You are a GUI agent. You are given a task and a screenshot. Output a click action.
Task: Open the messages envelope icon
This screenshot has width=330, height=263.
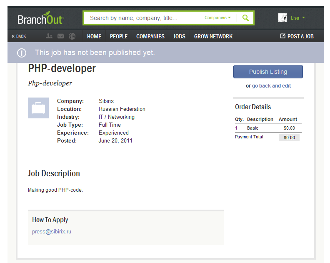pos(60,36)
